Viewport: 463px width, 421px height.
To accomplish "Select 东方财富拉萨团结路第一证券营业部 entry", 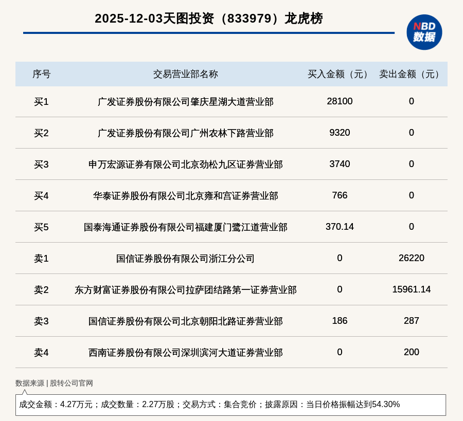I will (x=185, y=290).
